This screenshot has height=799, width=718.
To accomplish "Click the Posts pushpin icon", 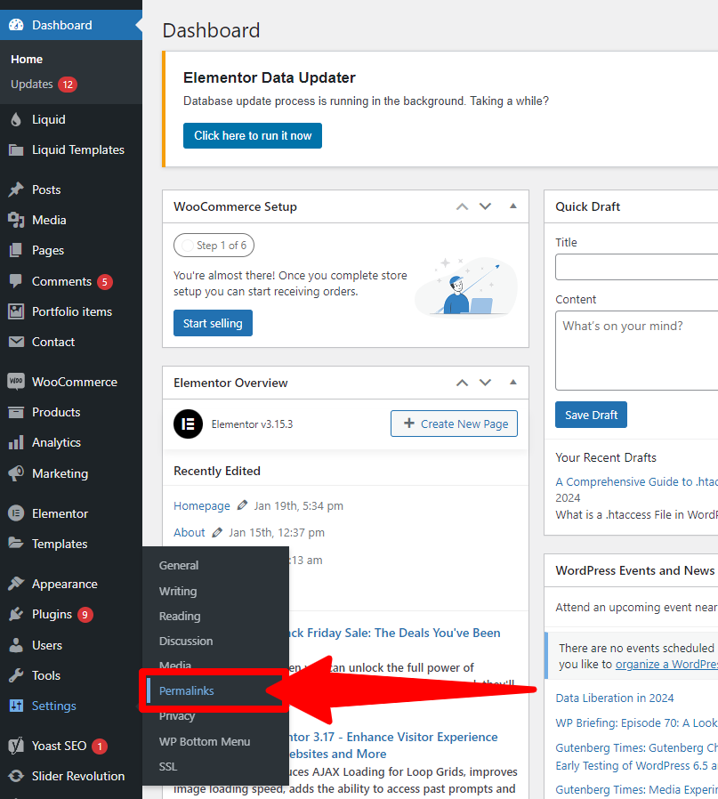I will pyautogui.click(x=16, y=190).
